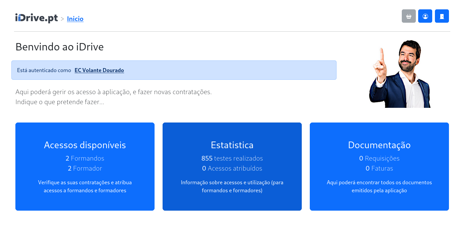Screen dimensions: 463x234
Task: Select the 0 Acessos atribuídos stat
Action: (232, 168)
